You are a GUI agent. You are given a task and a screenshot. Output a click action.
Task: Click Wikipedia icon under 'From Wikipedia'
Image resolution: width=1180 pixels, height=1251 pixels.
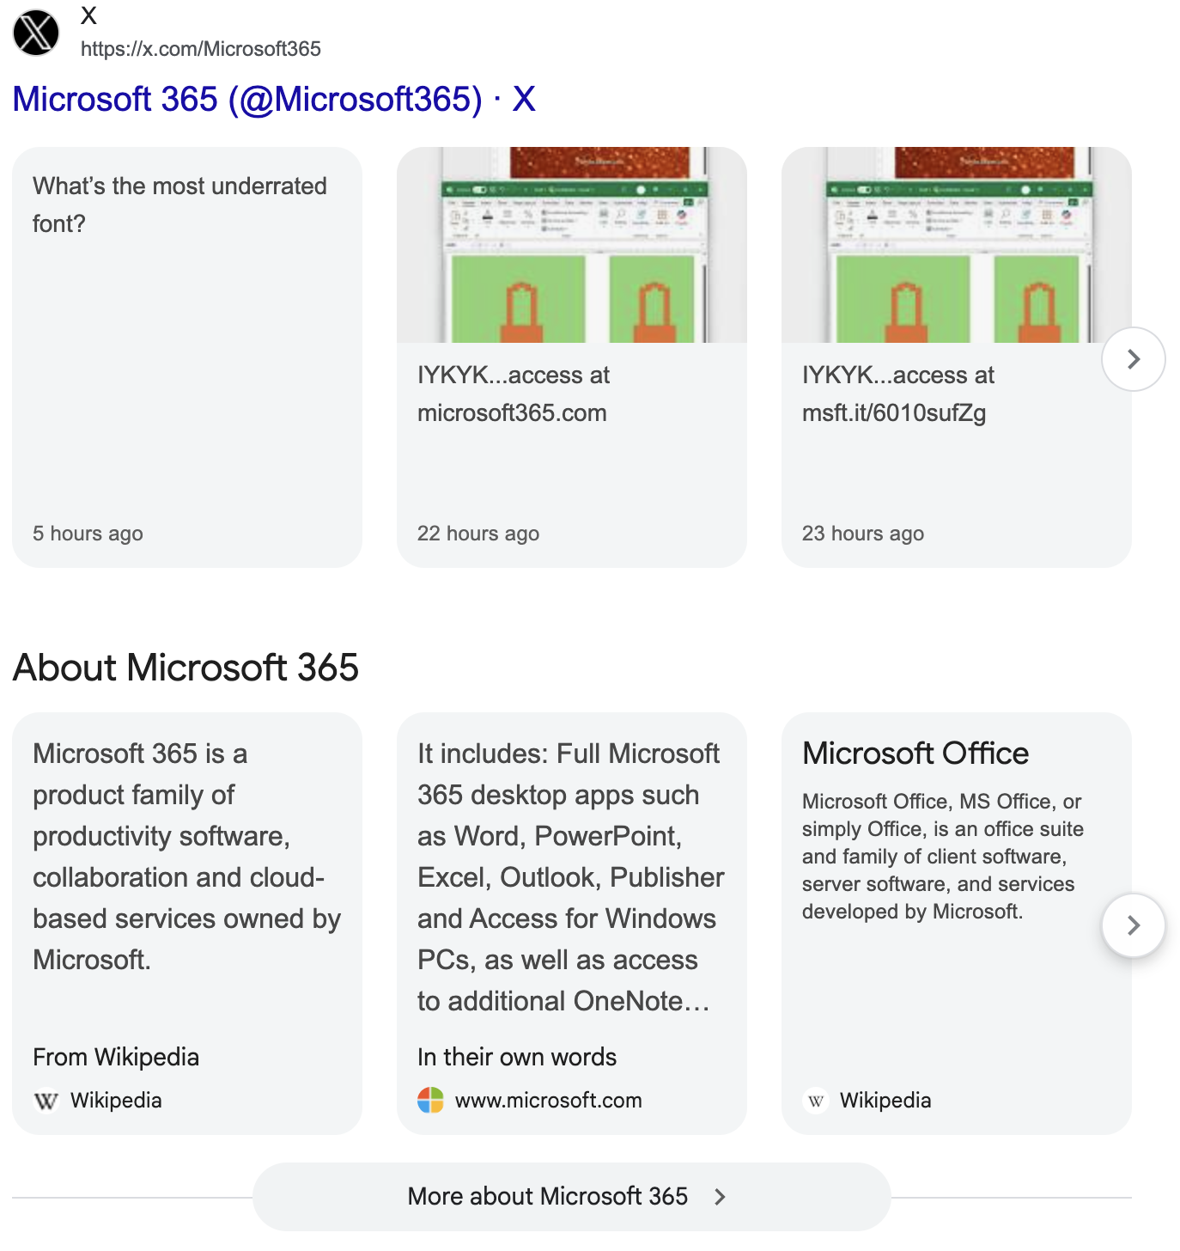46,1101
